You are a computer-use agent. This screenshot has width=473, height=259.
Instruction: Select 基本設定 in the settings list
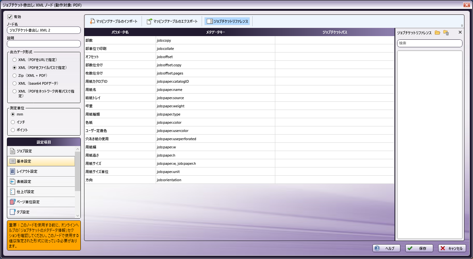pyautogui.click(x=41, y=161)
